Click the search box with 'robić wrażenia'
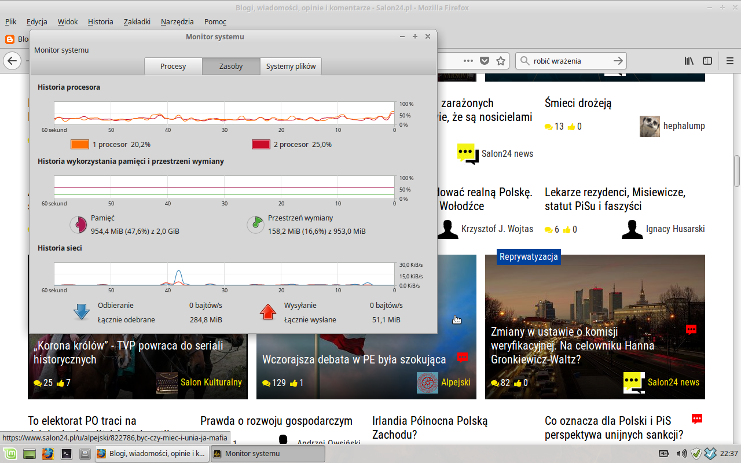The height and width of the screenshot is (463, 741). coord(572,61)
